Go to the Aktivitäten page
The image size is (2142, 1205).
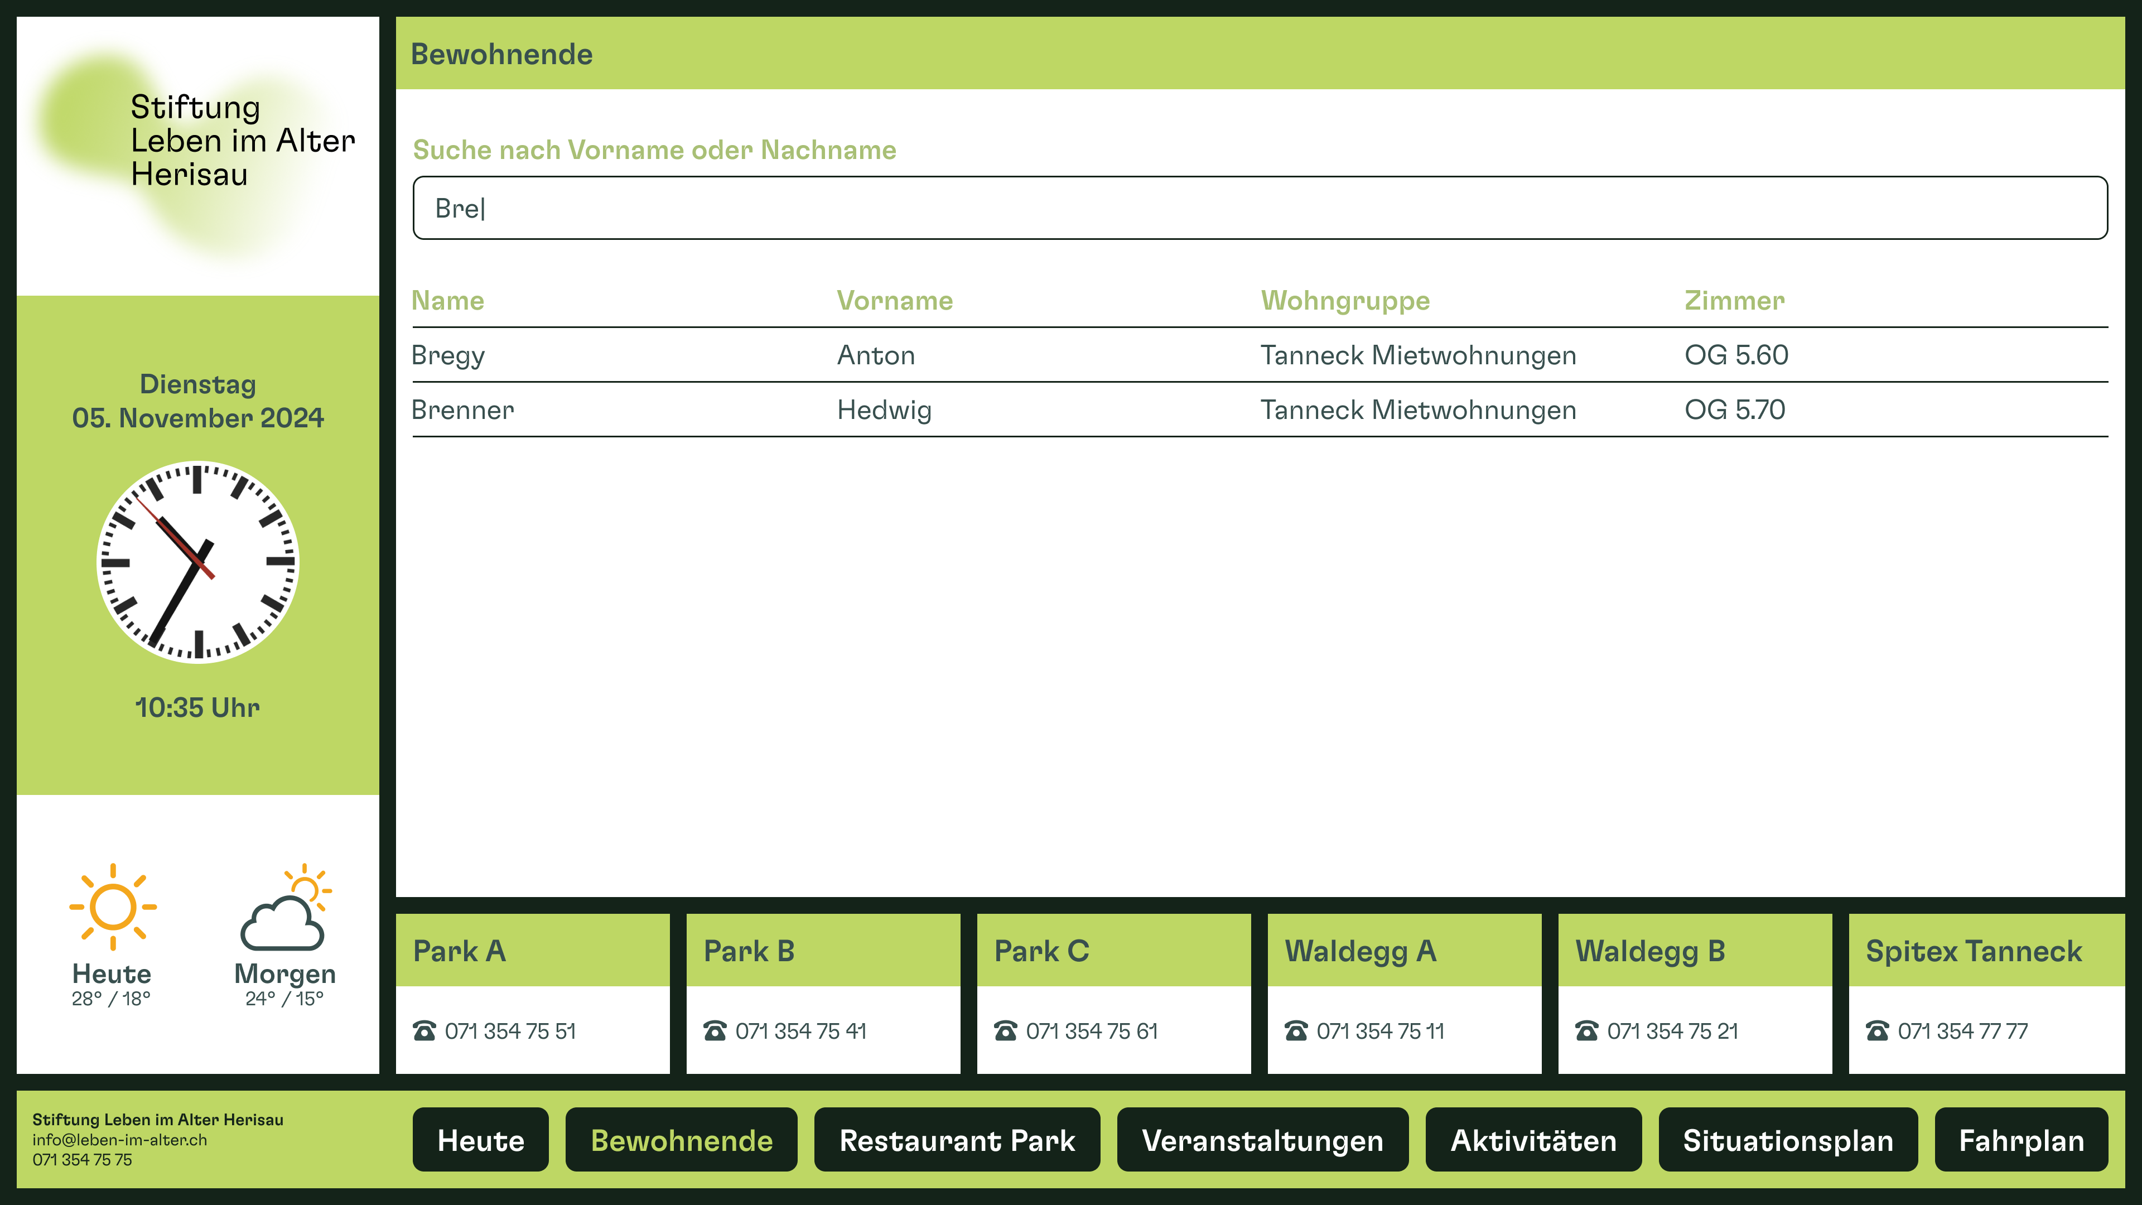pos(1532,1140)
